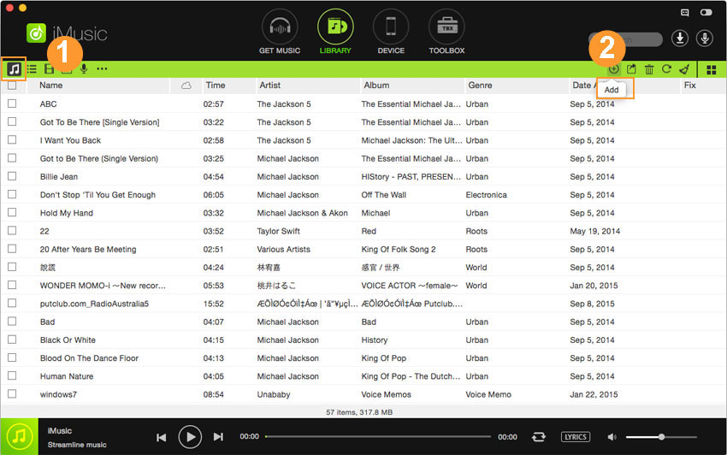This screenshot has height=455, width=727.
Task: Mute the volume speaker icon
Action: coord(612,437)
